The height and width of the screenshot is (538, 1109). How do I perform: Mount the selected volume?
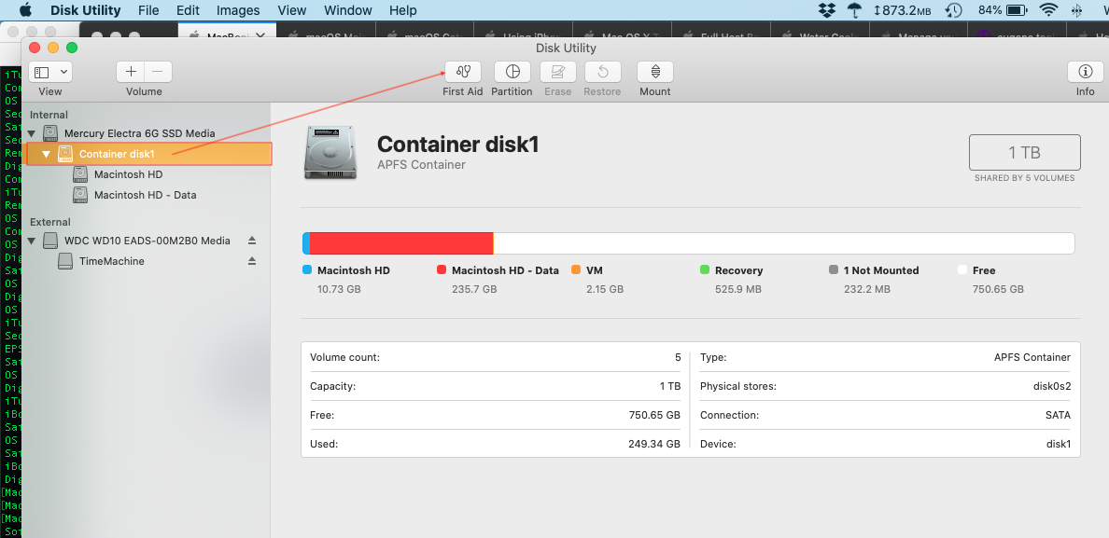pos(655,72)
